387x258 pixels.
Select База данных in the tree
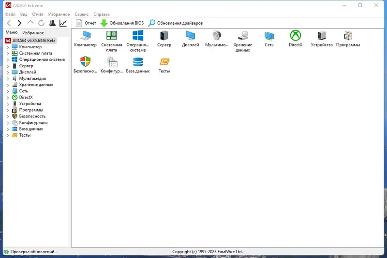click(28, 129)
